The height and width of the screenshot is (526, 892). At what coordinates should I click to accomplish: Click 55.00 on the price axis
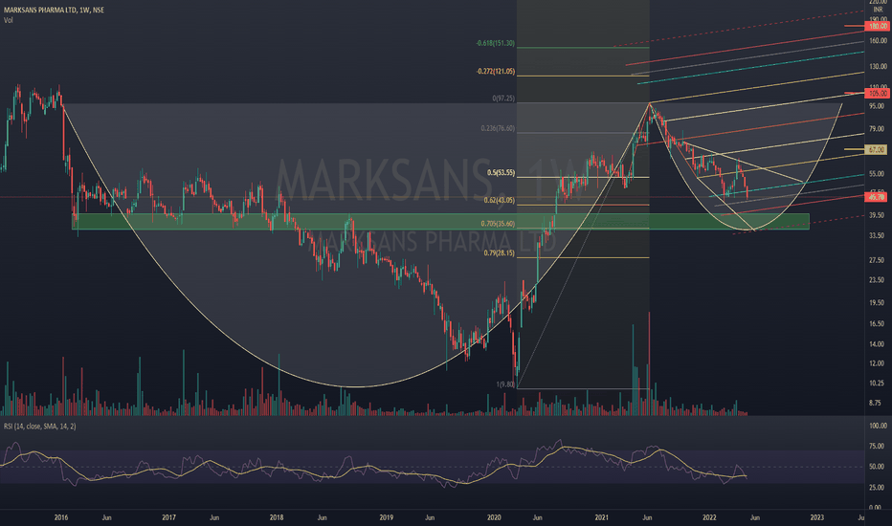point(877,174)
